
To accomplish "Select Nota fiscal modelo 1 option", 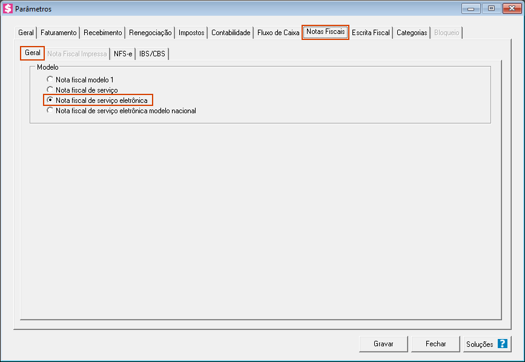I will click(50, 80).
